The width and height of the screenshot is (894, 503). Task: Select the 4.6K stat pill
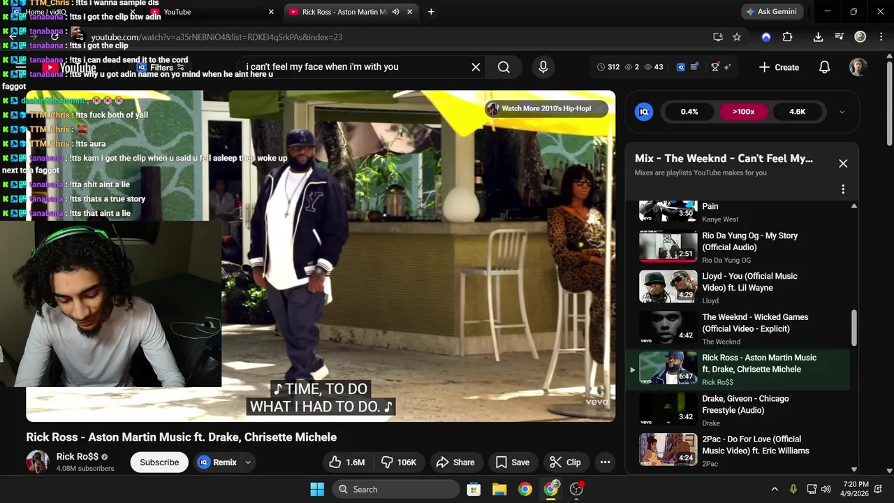click(797, 112)
